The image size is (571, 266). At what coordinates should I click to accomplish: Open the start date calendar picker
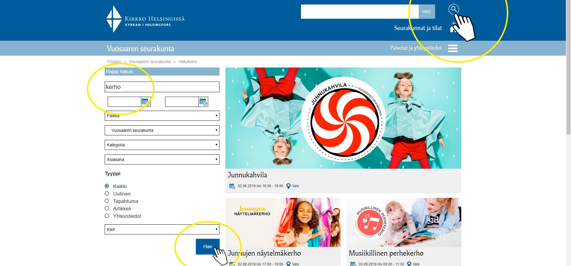[145, 102]
